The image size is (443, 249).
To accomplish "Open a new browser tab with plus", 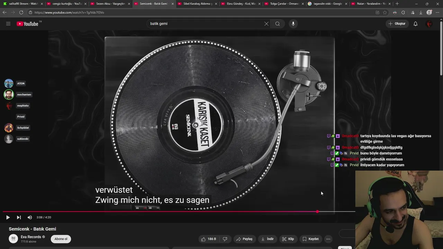I will tap(397, 4).
